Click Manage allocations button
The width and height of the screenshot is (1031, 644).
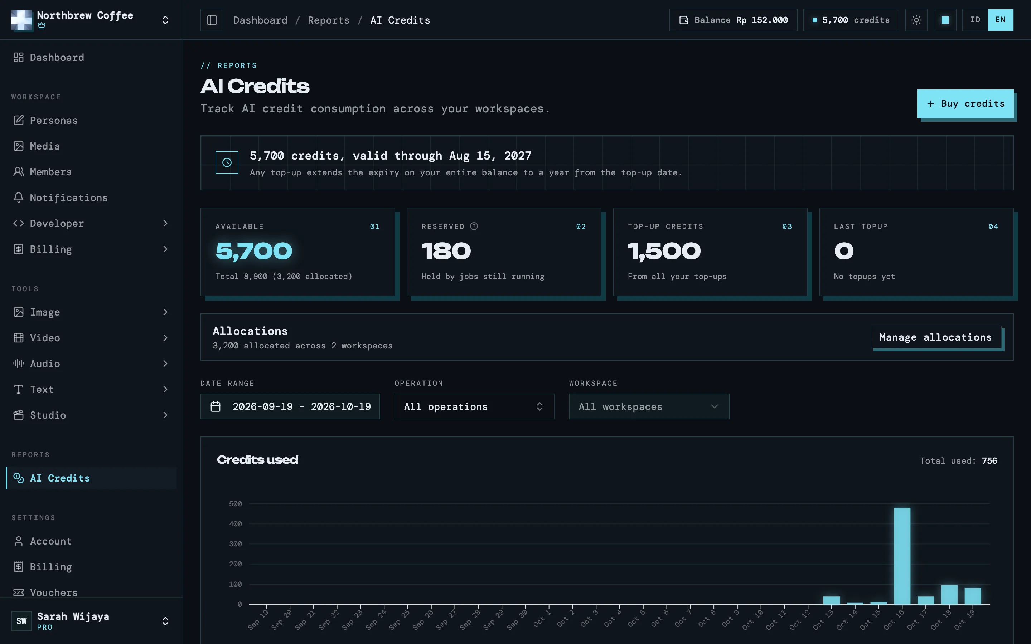[935, 337]
